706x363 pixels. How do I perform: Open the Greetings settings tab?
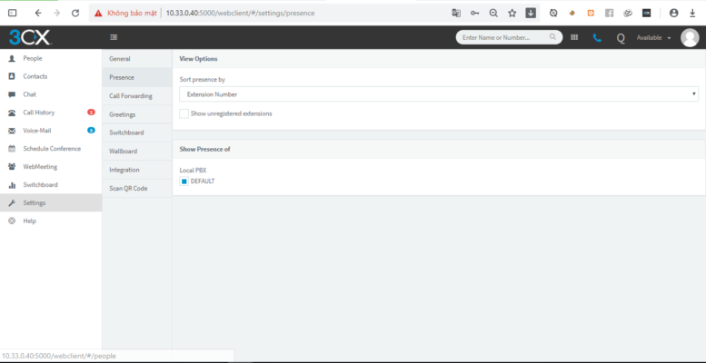coord(123,114)
